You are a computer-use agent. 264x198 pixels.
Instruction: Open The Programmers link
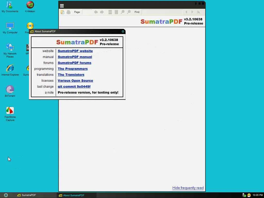73,69
